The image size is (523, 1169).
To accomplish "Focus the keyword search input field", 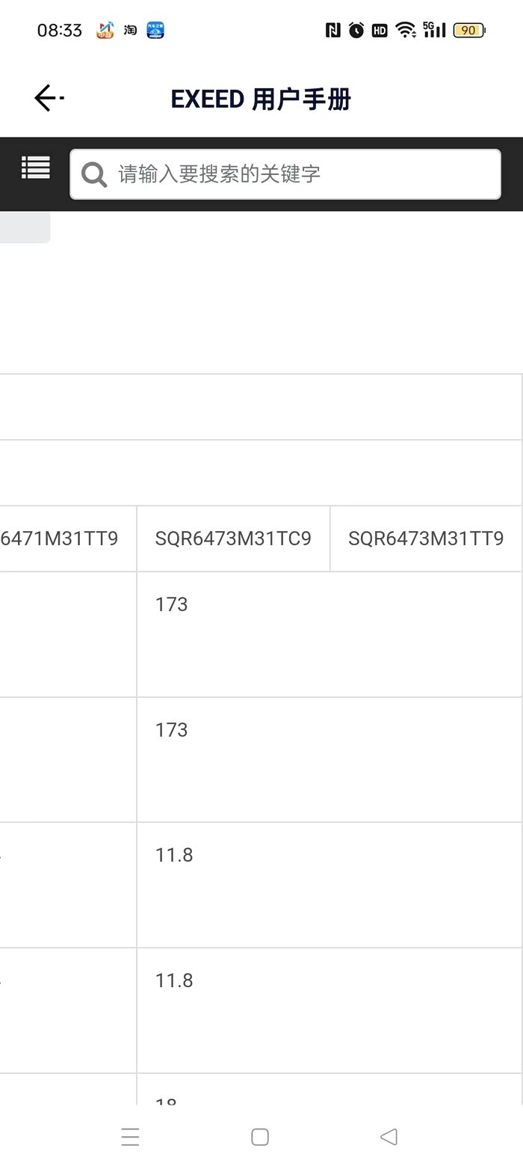I will pos(299,174).
